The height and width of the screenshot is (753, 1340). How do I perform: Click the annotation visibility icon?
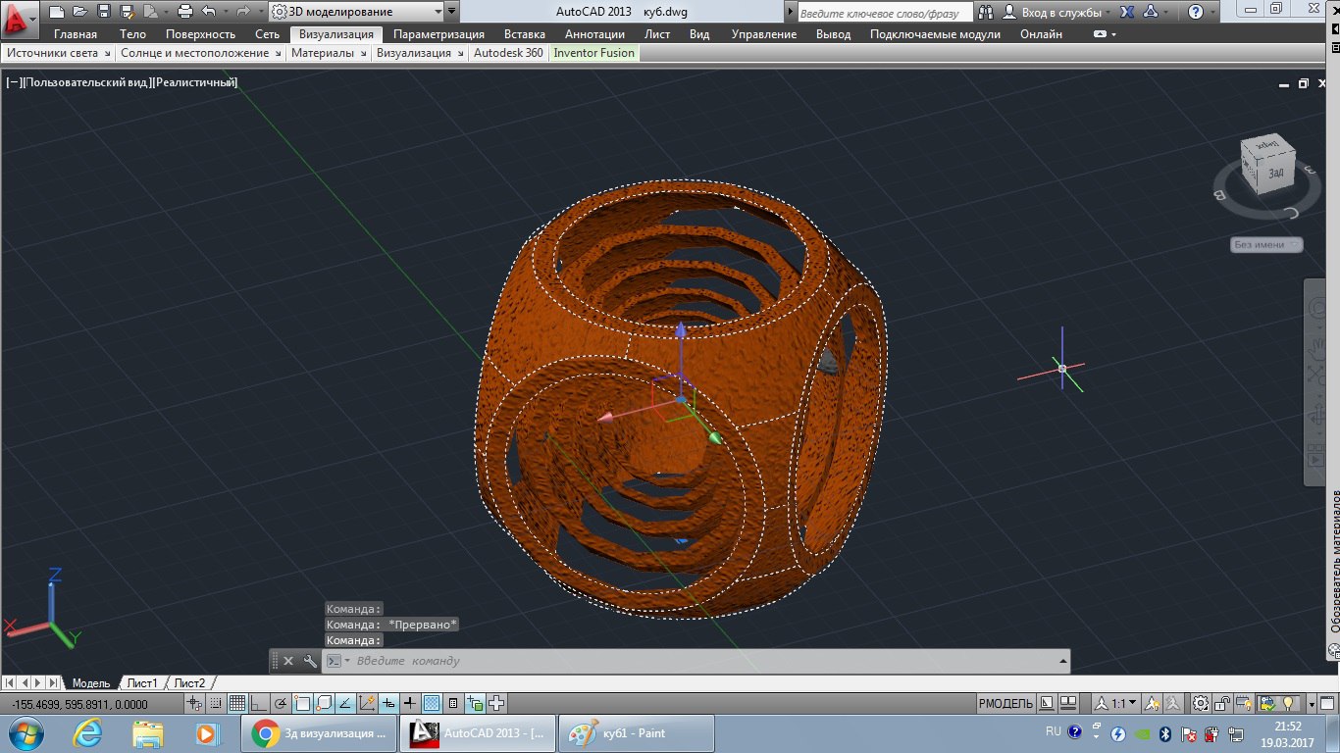point(1152,703)
